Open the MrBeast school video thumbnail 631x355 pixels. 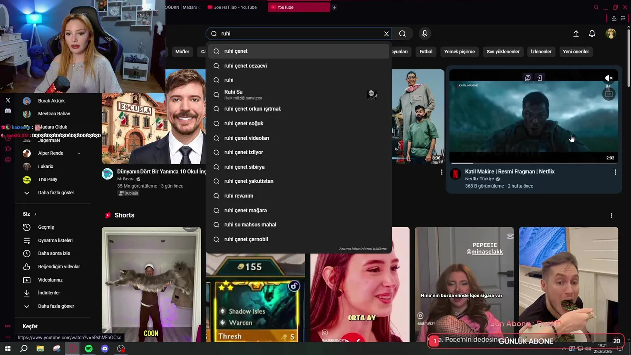click(x=153, y=116)
